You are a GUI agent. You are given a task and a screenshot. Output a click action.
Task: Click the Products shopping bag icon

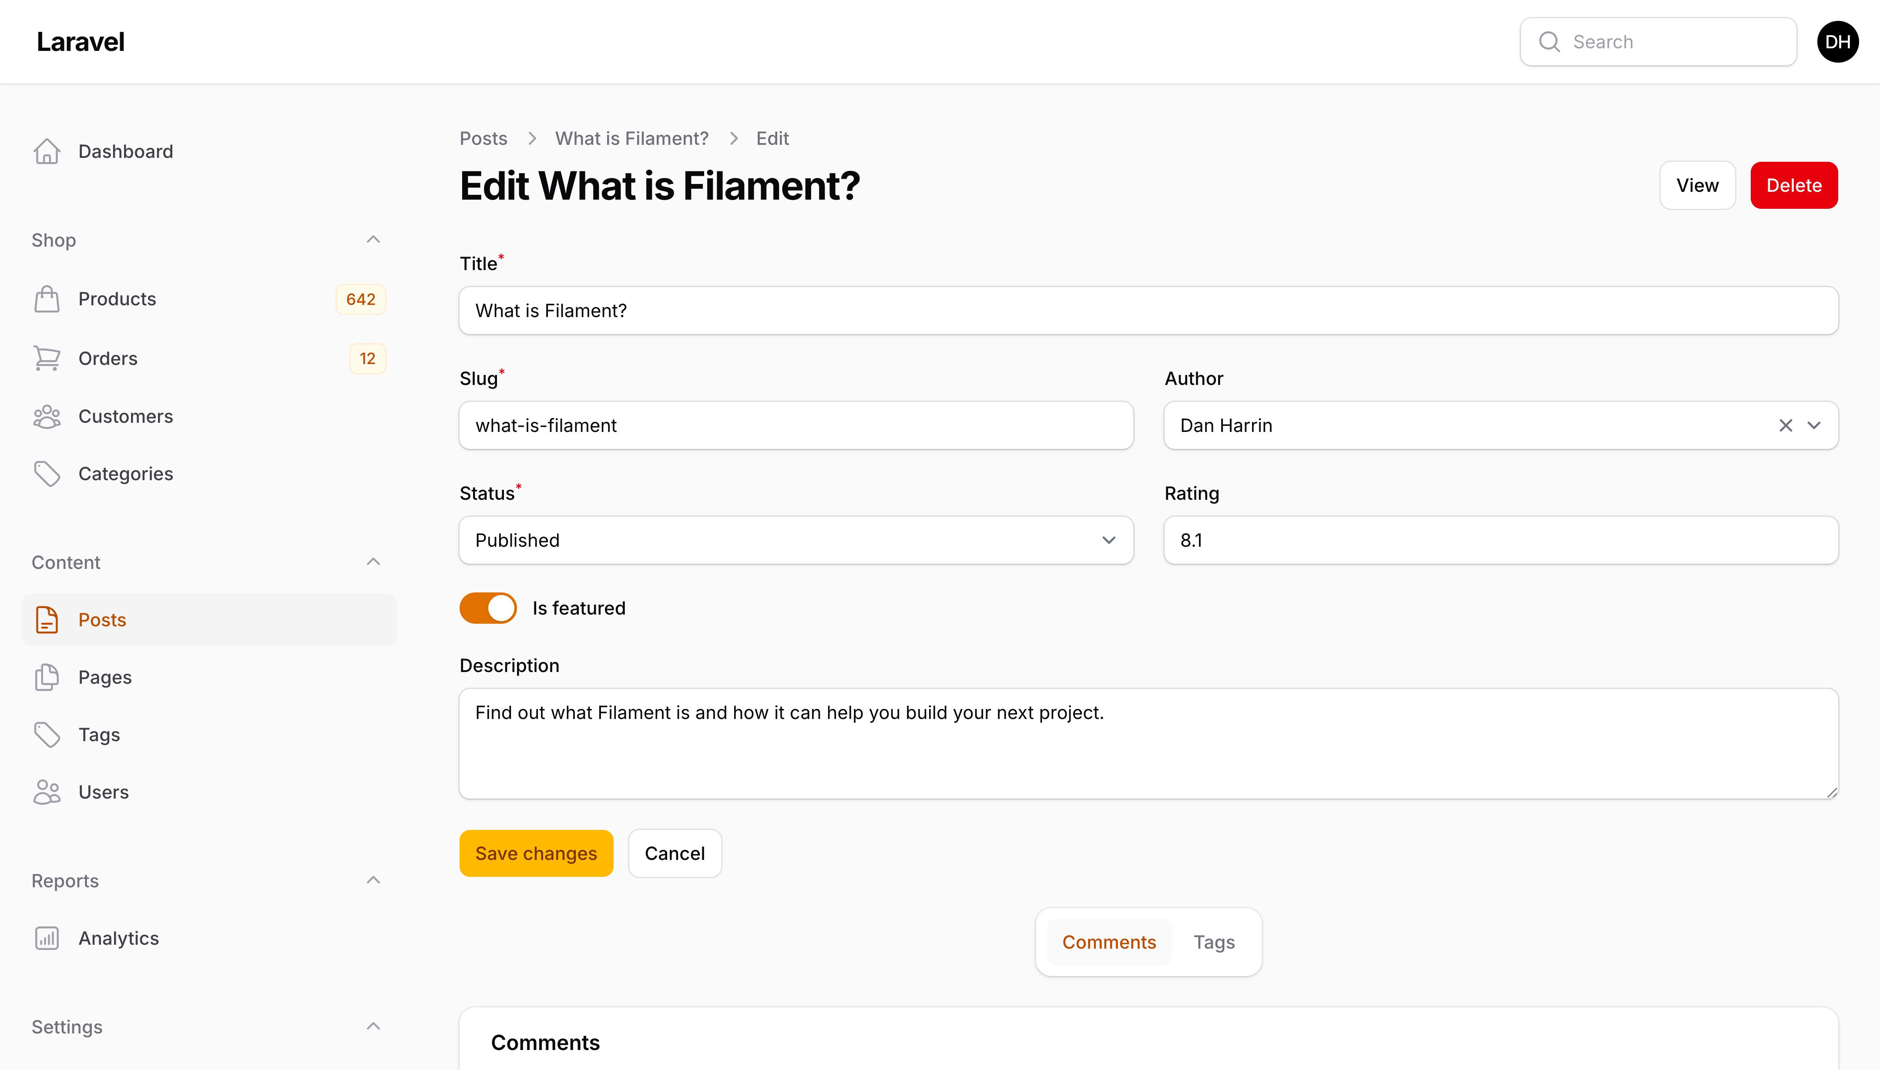(x=47, y=299)
